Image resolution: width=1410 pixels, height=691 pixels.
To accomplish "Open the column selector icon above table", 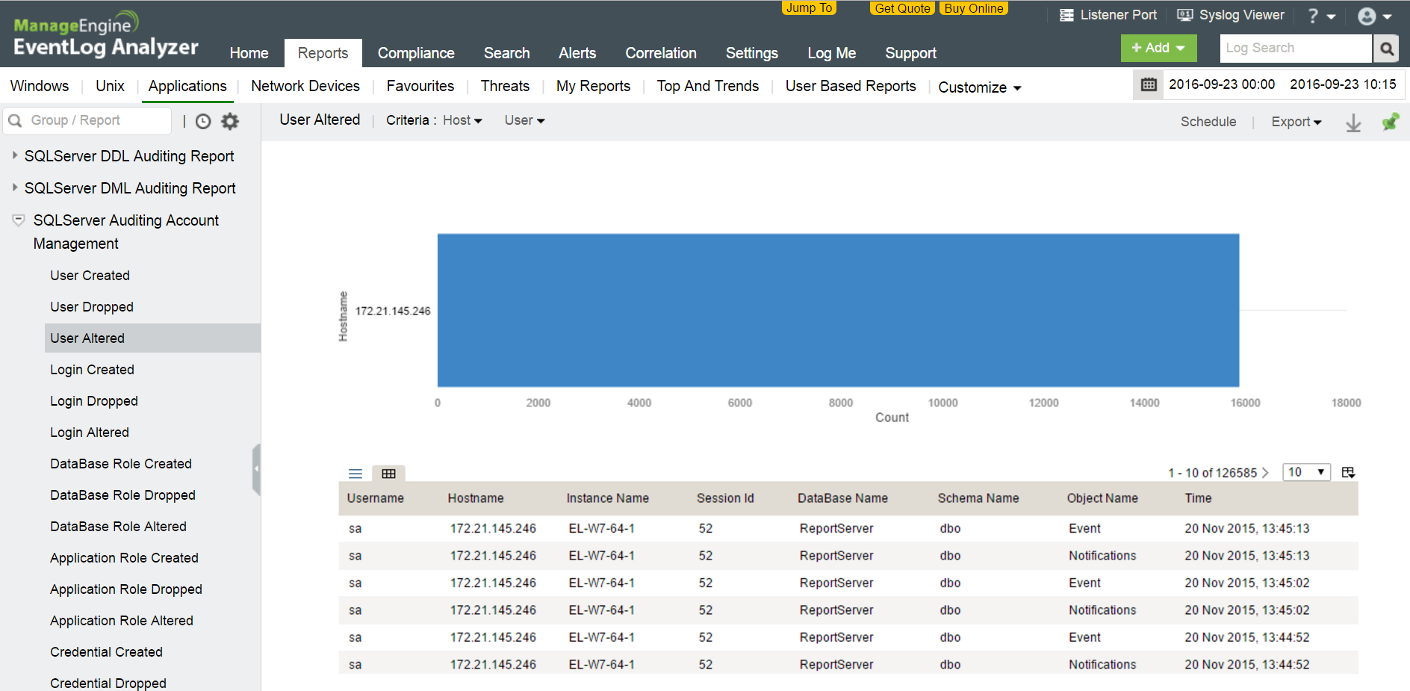I will [1348, 472].
